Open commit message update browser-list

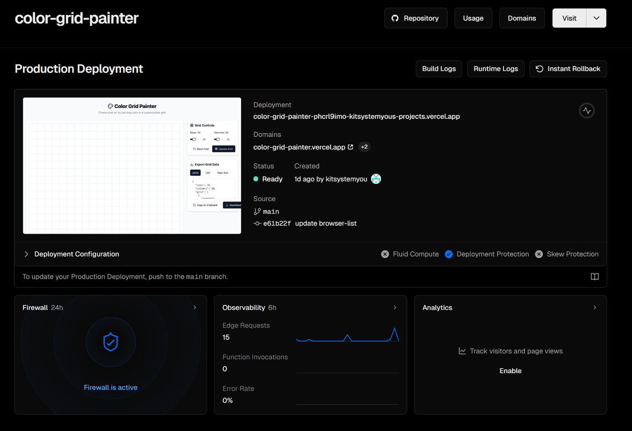tap(326, 223)
